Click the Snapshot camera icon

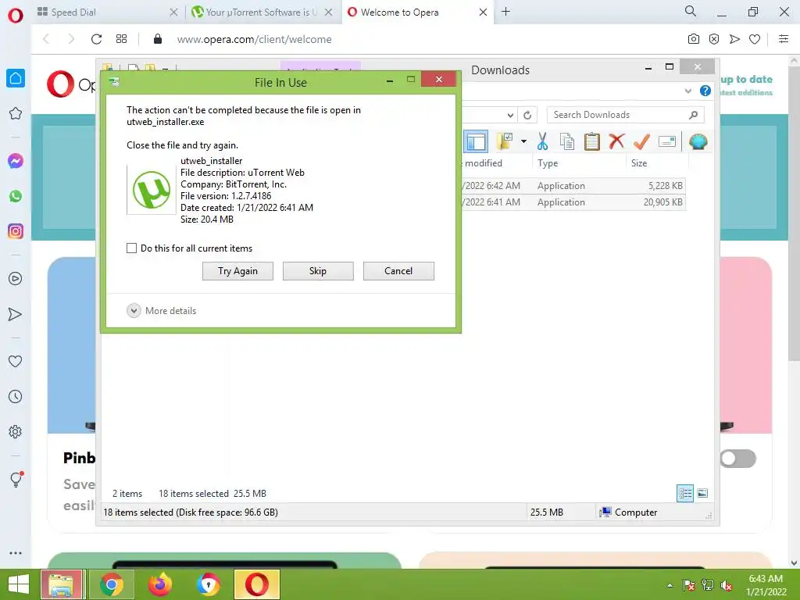(x=694, y=39)
